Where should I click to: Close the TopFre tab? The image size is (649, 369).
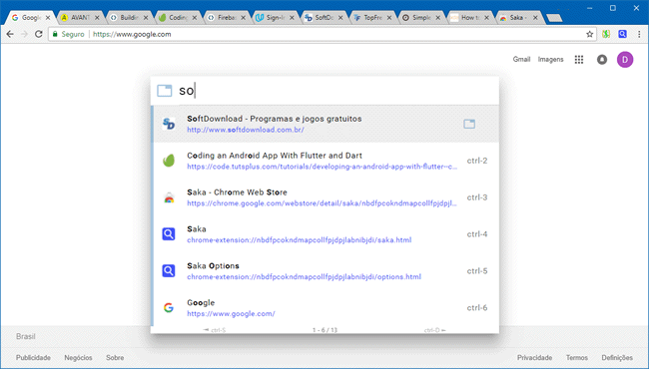coord(389,18)
